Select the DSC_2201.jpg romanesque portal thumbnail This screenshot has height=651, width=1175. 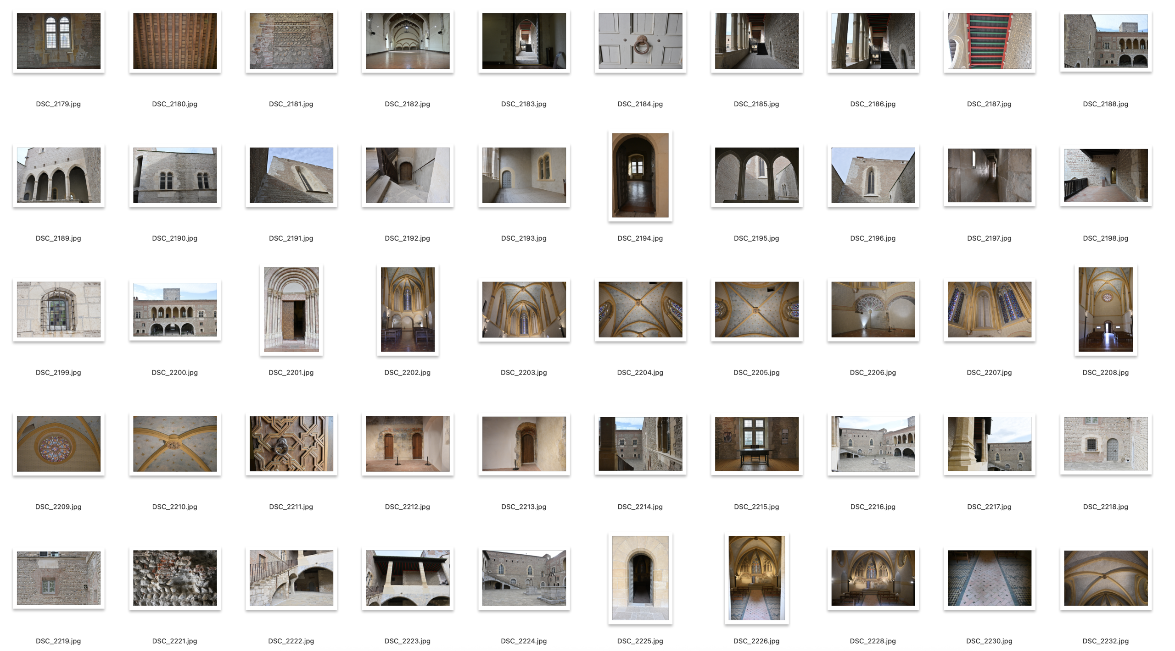(291, 309)
